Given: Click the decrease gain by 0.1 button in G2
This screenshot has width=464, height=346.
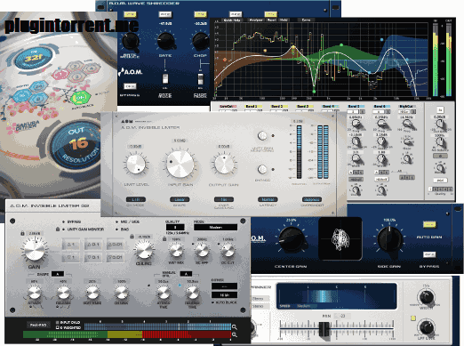Looking at the screenshot, I should pyautogui.click(x=93, y=257).
